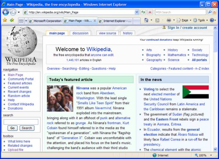This screenshot has width=219, height=159.
Task: Click the continued donations link
Action: pyautogui.click(x=159, y=40)
